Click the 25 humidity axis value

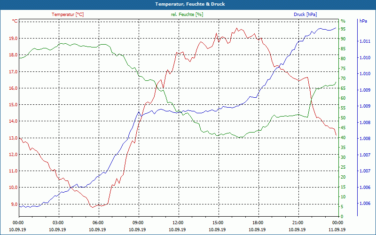click(x=343, y=167)
